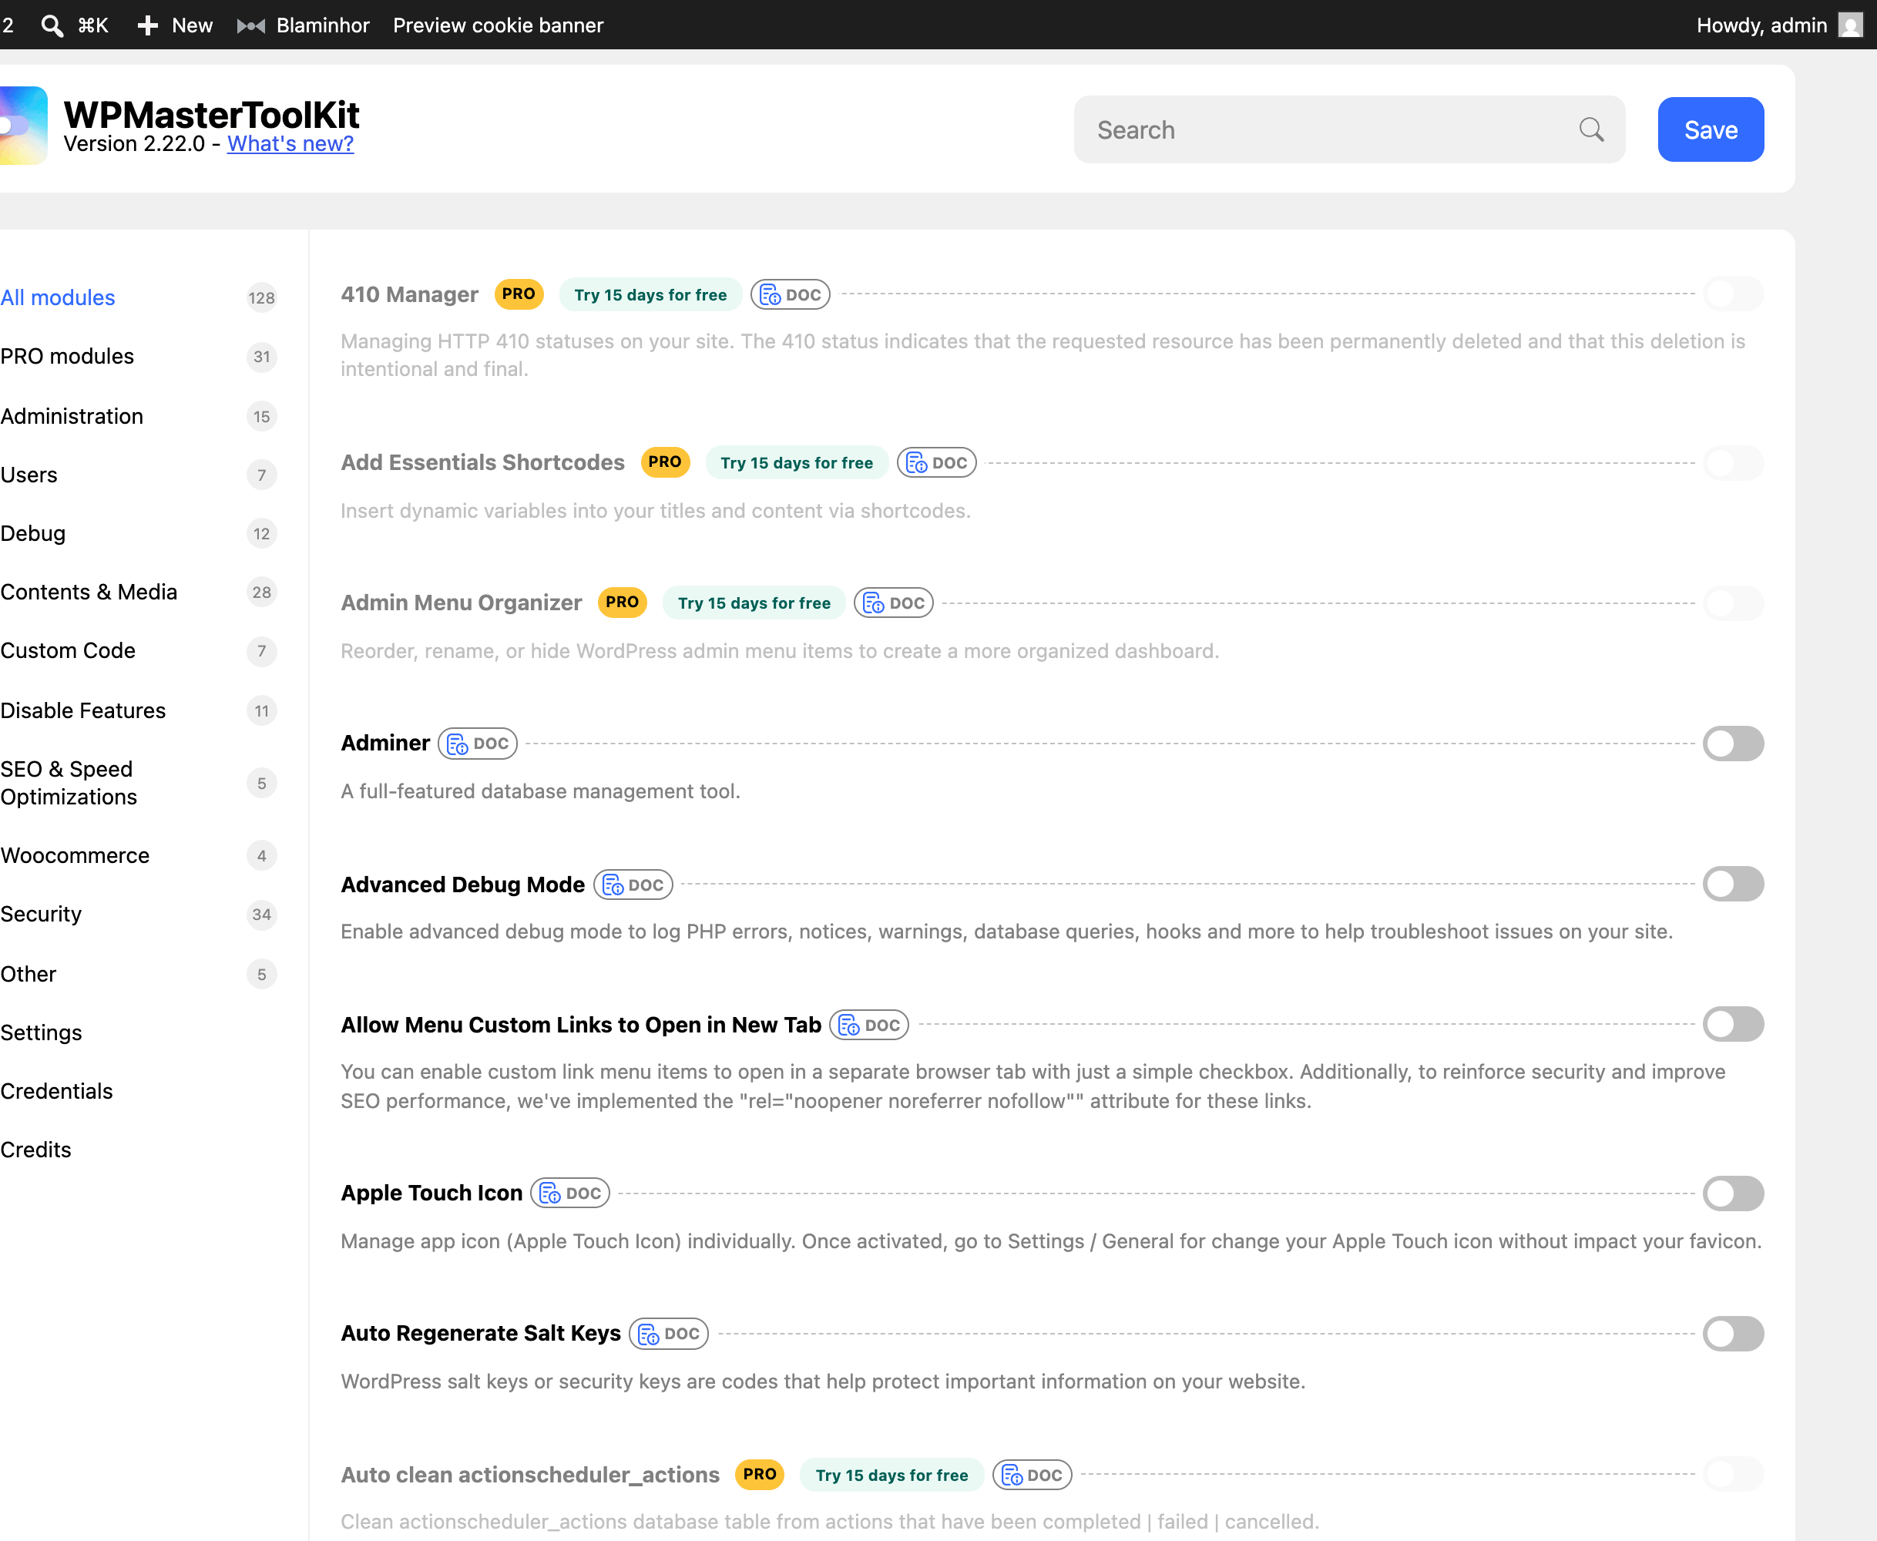Start free trial for Auto clean actionscheduler_actions
The image size is (1877, 1541).
[892, 1475]
